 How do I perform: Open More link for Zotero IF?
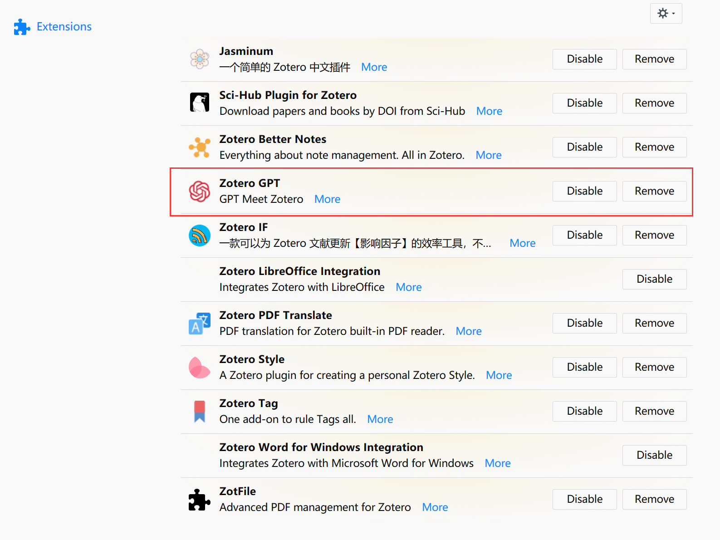pos(523,243)
